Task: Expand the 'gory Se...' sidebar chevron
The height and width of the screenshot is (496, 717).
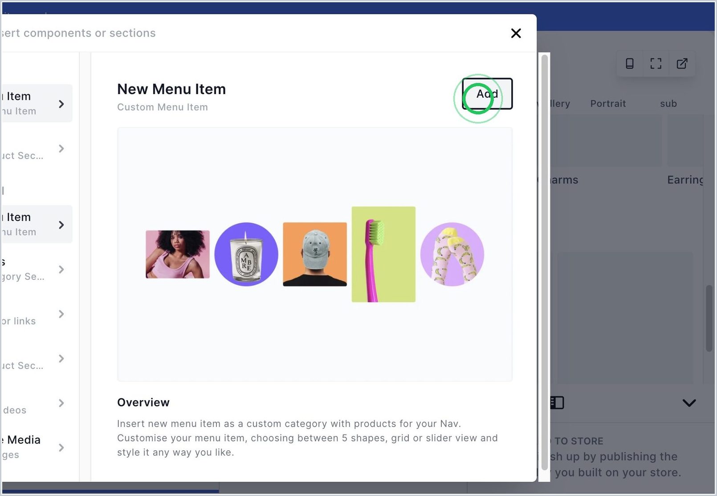Action: coord(61,269)
